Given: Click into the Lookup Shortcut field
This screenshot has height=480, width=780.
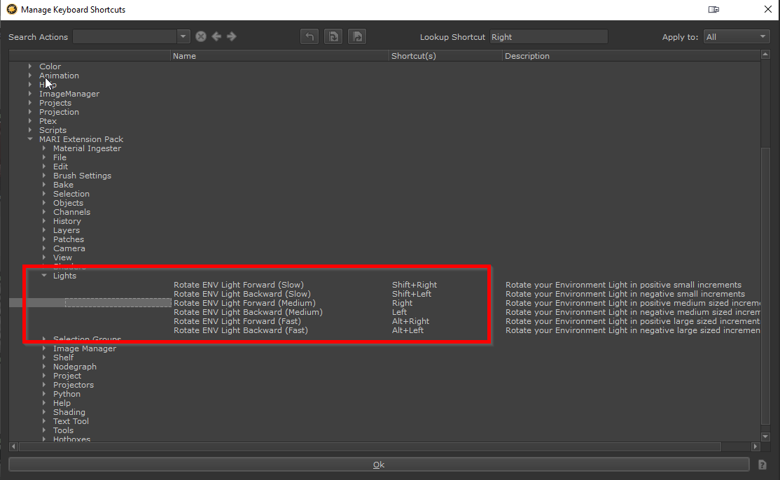Looking at the screenshot, I should [x=548, y=37].
